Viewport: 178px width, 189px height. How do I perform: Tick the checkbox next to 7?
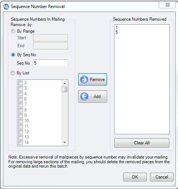click(x=20, y=104)
